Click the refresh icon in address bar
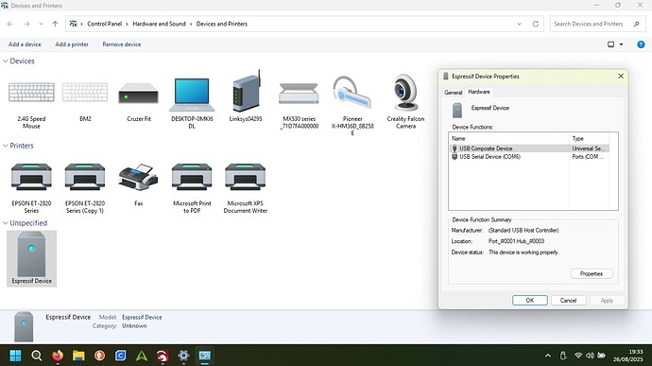This screenshot has height=366, width=652. [x=536, y=25]
